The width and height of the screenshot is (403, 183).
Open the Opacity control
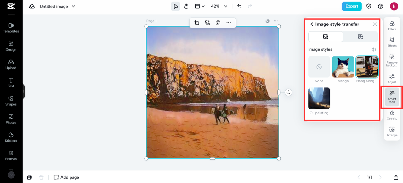click(392, 115)
